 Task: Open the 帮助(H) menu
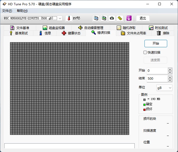[x=22, y=11]
